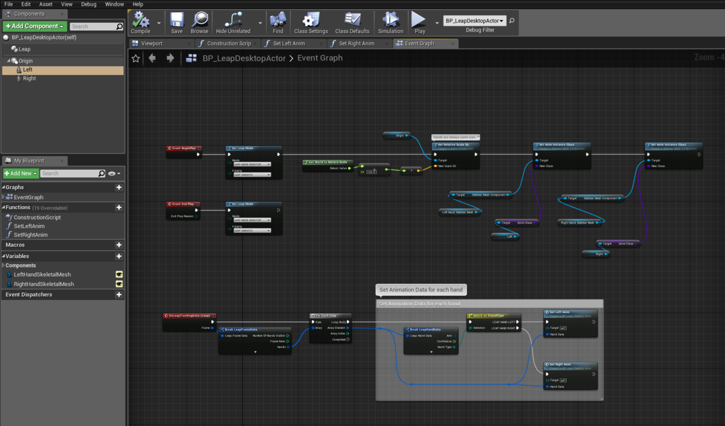
Task: Add a new graph with the Graphs plus icon
Action: click(x=119, y=187)
